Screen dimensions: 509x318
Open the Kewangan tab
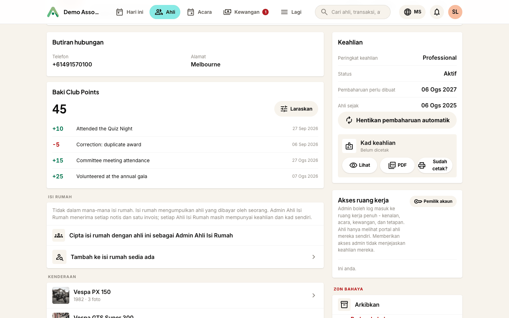click(246, 12)
